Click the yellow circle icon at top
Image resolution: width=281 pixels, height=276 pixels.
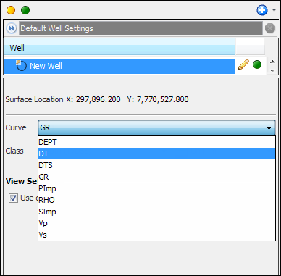click(x=11, y=10)
